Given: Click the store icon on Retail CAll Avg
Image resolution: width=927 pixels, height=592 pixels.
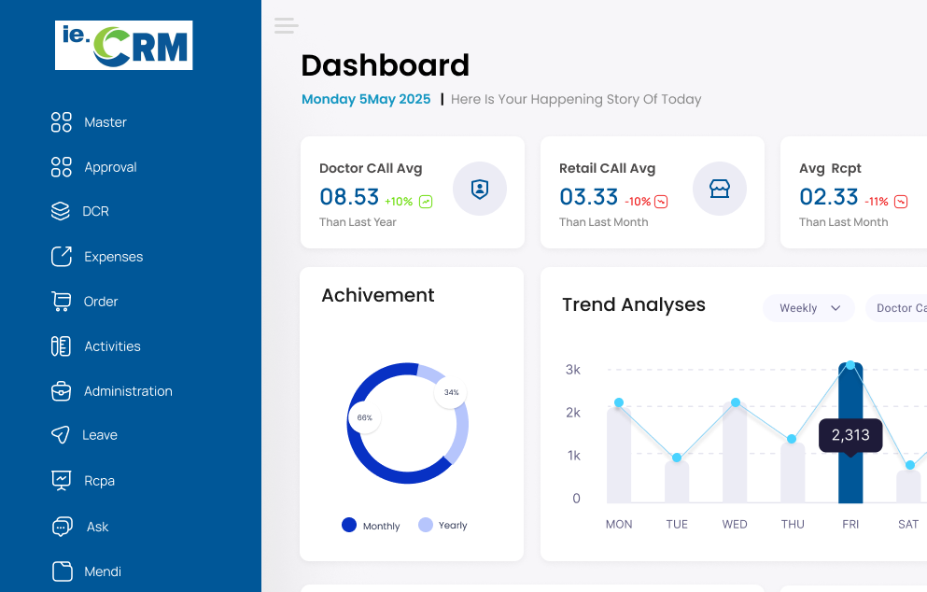Looking at the screenshot, I should pos(720,189).
